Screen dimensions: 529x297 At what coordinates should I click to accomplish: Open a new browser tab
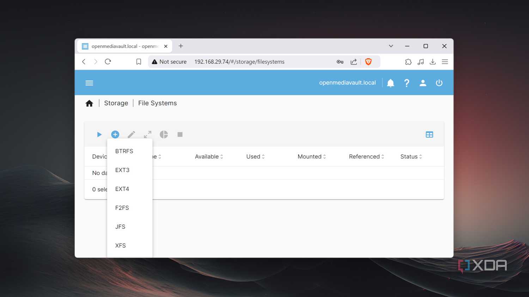[181, 46]
